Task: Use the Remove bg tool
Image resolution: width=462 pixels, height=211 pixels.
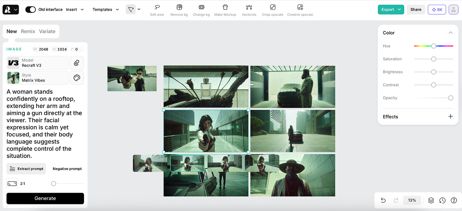Action: click(x=179, y=10)
